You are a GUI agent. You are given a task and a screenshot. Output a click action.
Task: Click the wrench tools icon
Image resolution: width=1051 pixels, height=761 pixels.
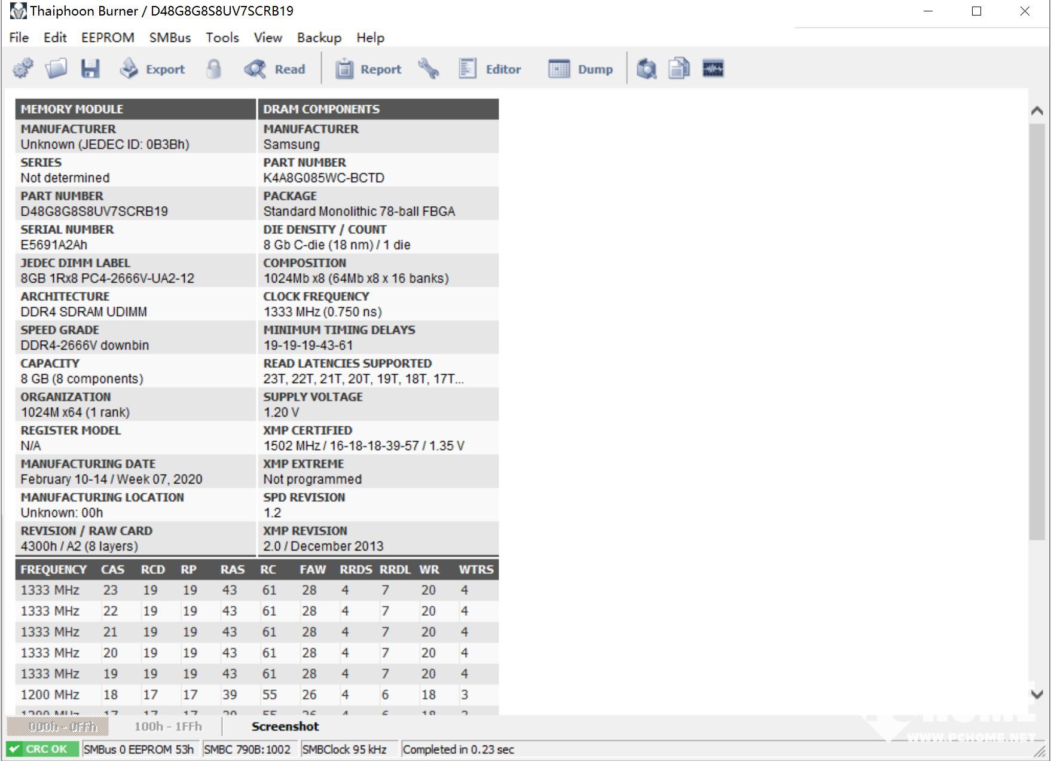(429, 69)
